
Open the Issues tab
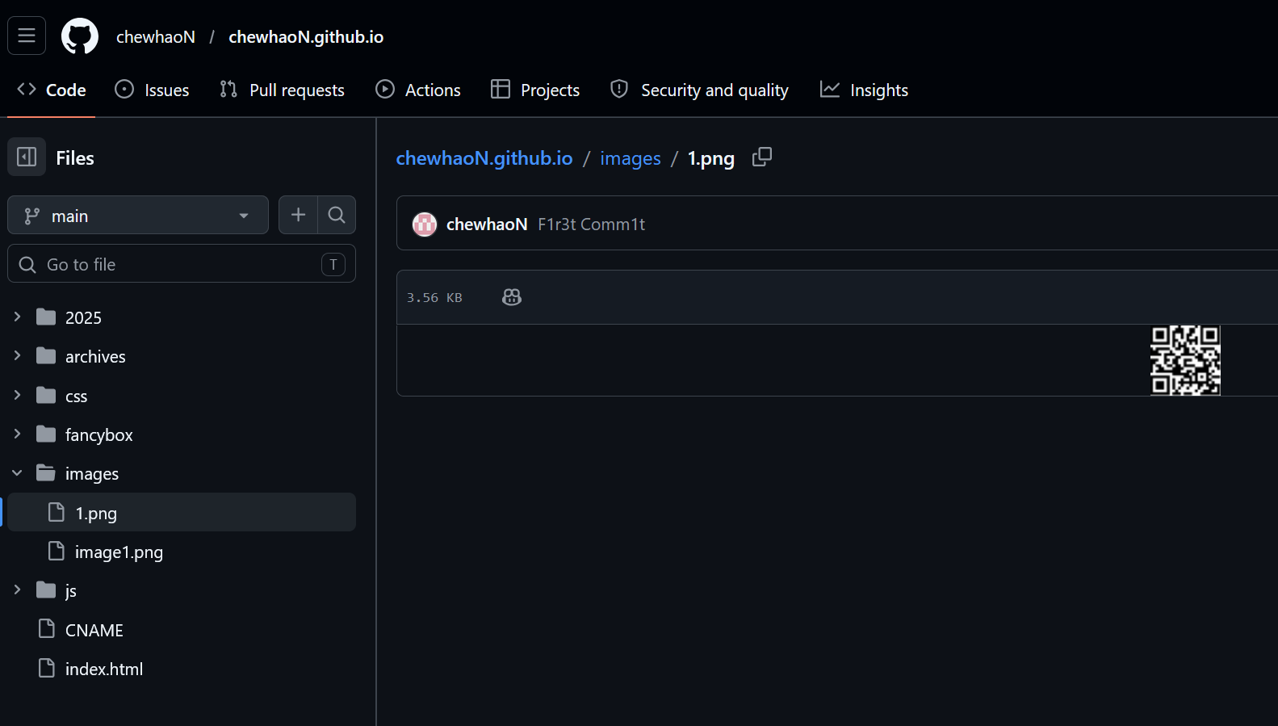tap(152, 90)
